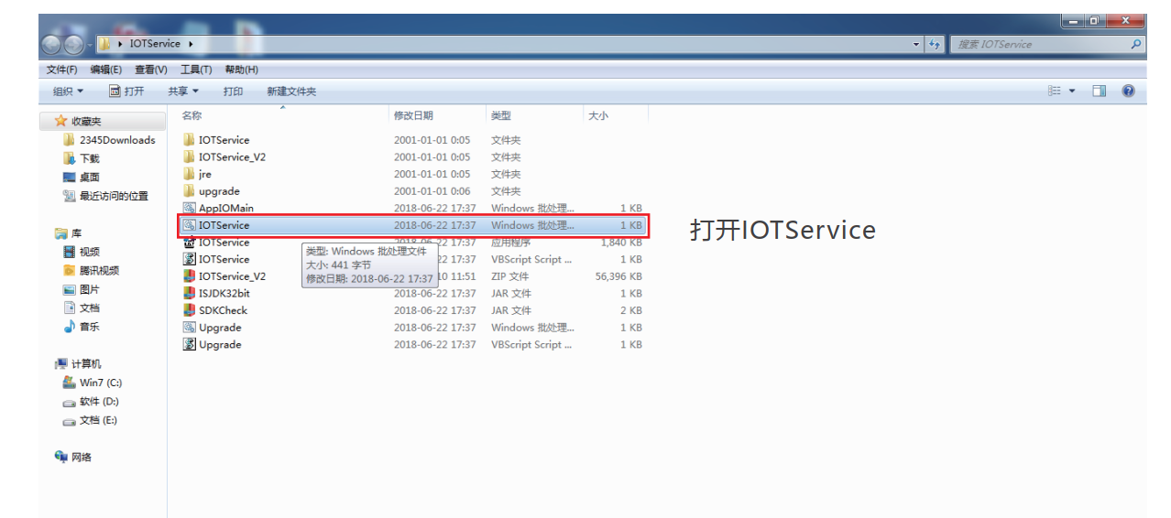This screenshot has width=1171, height=518.
Task: Open the view options dropdown arrow
Action: (x=1072, y=91)
